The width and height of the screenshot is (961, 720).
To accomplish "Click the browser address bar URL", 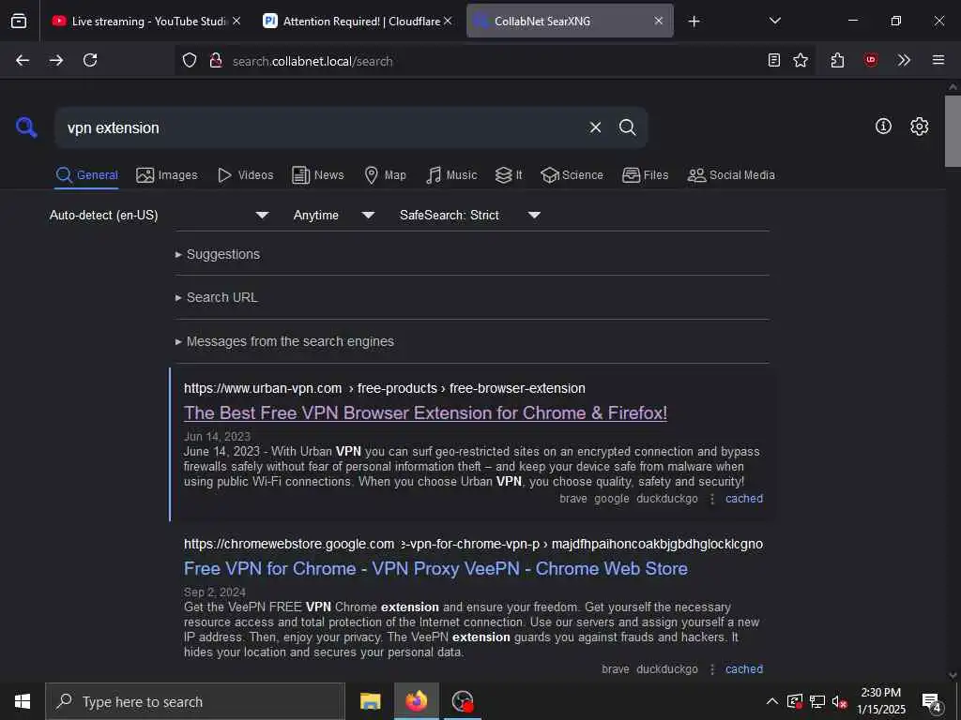I will pyautogui.click(x=313, y=61).
